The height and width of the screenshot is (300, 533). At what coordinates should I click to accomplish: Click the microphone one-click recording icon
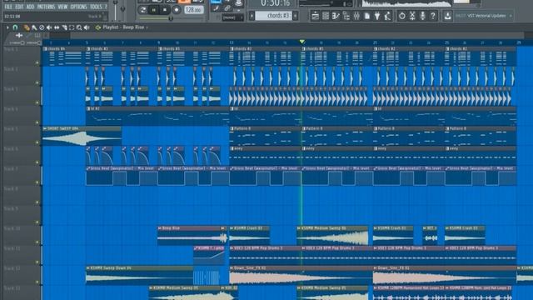click(422, 16)
